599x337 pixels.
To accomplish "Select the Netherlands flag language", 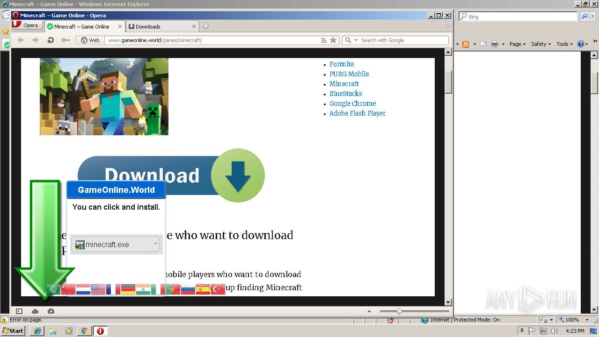I will 83,289.
